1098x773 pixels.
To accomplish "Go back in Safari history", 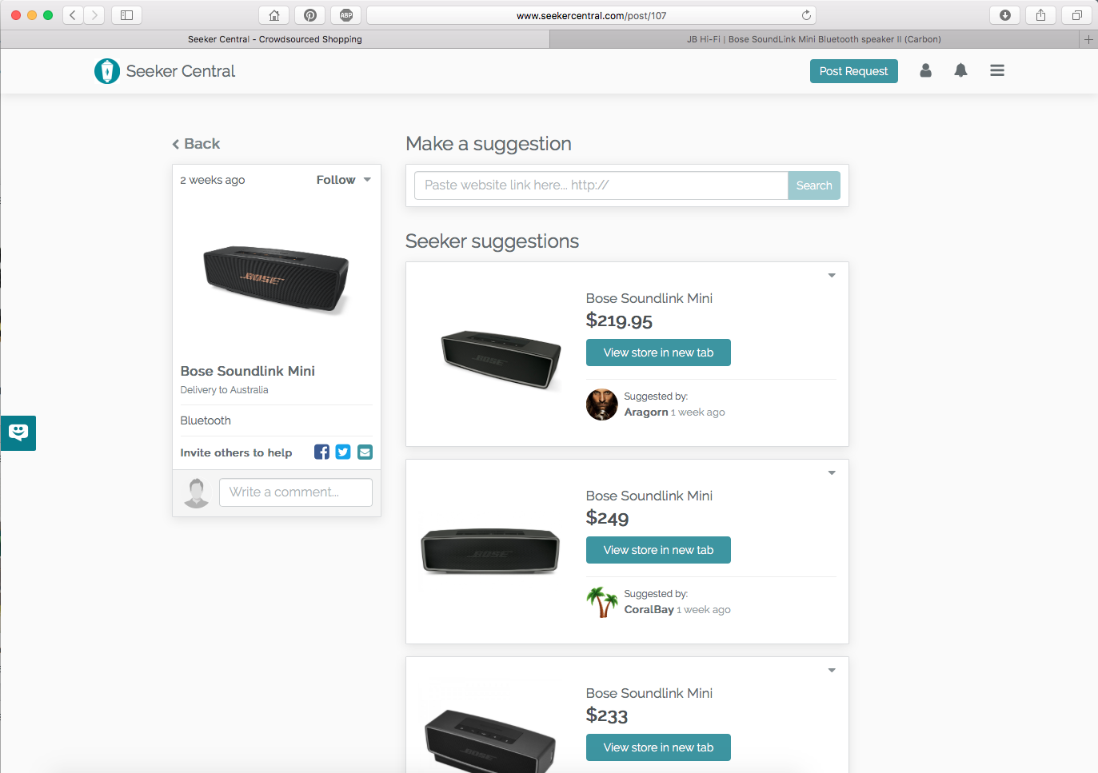I will [x=73, y=15].
